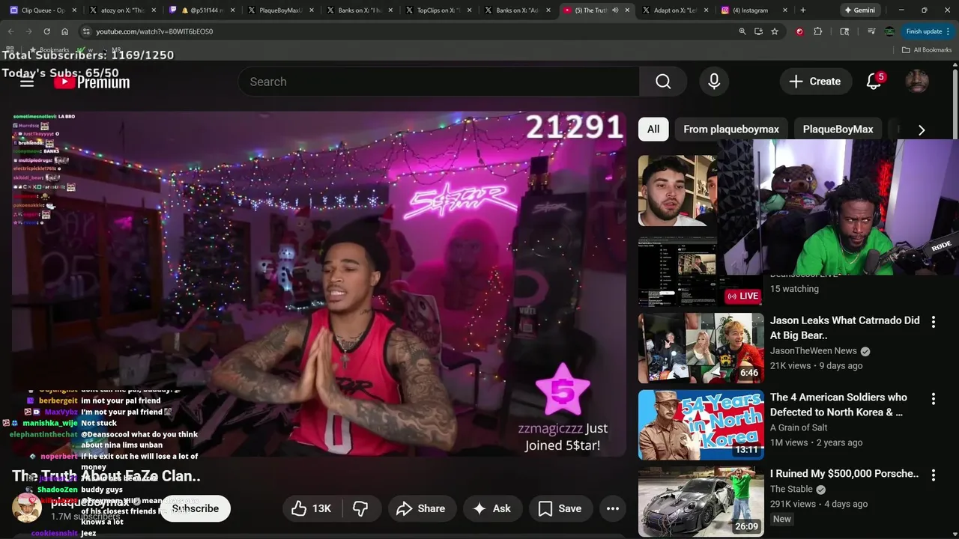Viewport: 959px width, 539px height.
Task: Start voice search with the microphone
Action: point(714,82)
